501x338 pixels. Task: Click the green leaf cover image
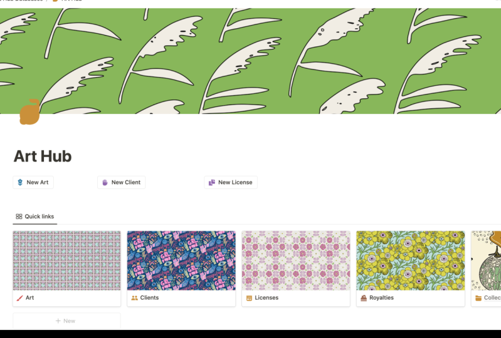[251, 61]
